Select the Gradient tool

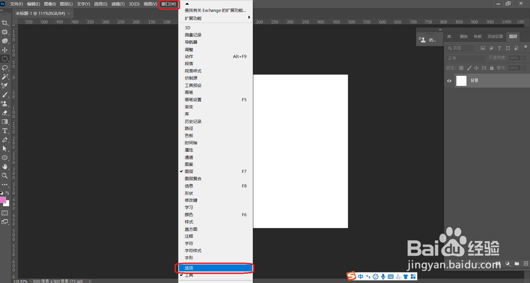coord(5,122)
